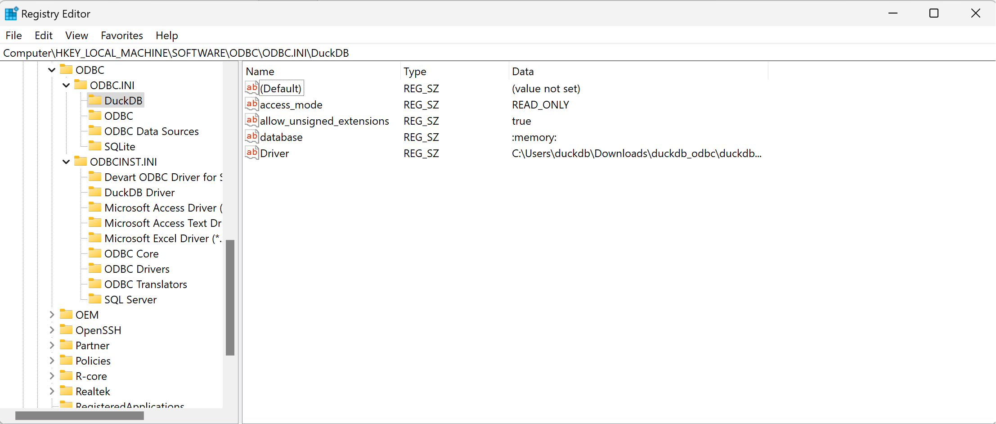Viewport: 996px width, 424px height.
Task: Click the Registry Editor icon in the title bar
Action: point(11,14)
